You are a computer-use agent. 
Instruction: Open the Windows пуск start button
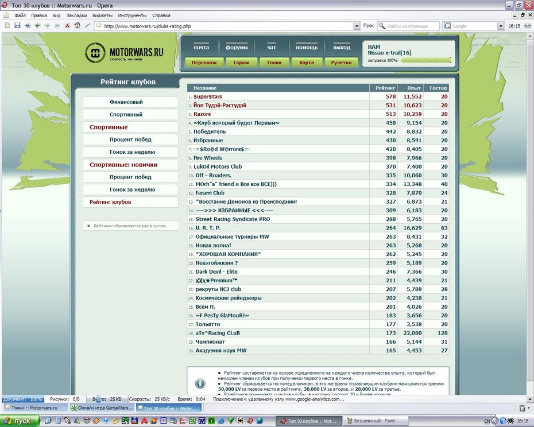(x=20, y=421)
